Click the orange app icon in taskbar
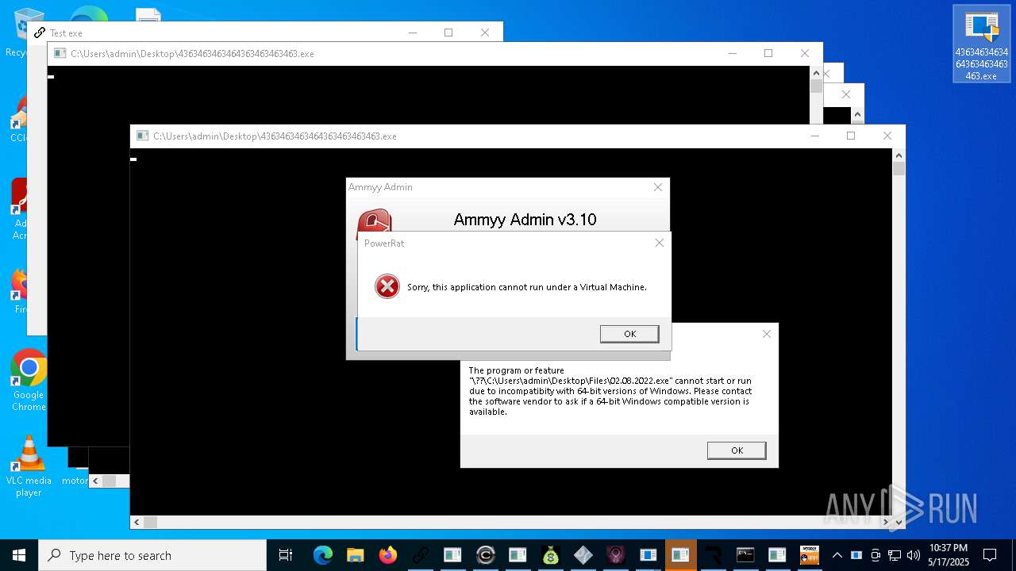The height and width of the screenshot is (571, 1016). pos(810,555)
